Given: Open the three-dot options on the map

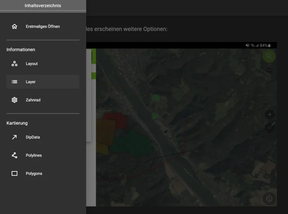Looking at the screenshot, I should (x=269, y=70).
